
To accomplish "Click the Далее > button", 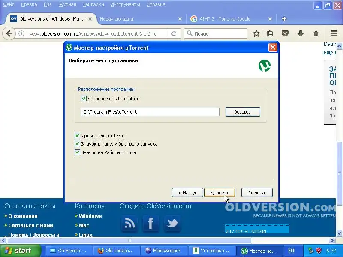I will click(x=220, y=193).
